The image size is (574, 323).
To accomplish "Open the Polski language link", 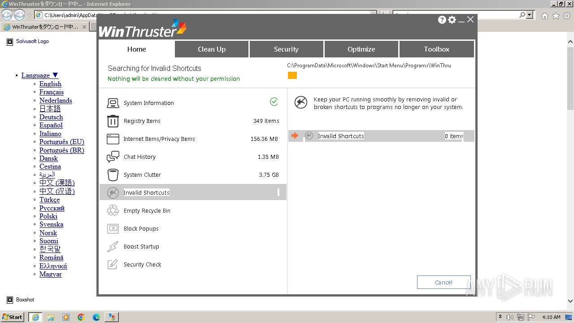I will (x=48, y=216).
